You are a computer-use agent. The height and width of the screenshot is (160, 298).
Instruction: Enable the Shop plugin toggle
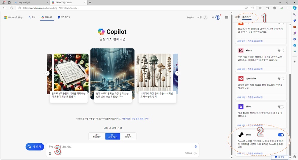[281, 107]
